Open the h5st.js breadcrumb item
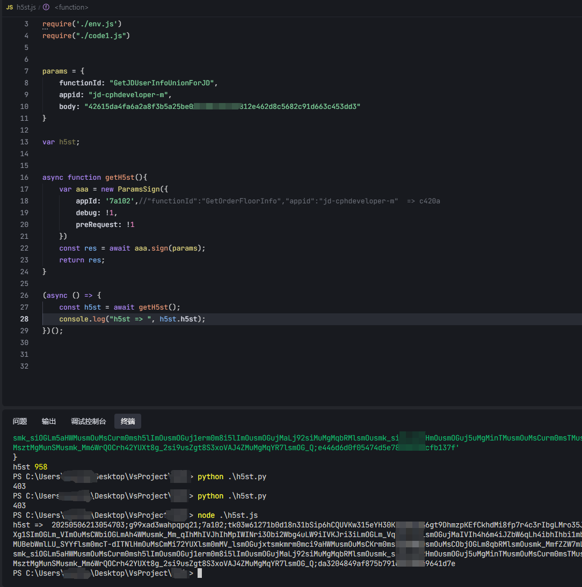The height and width of the screenshot is (587, 582). [x=26, y=8]
